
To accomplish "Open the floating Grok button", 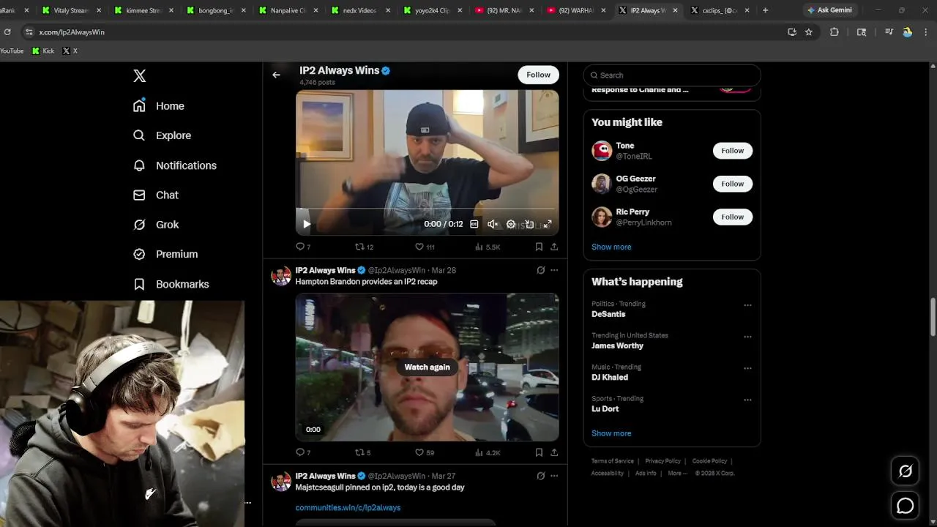I will pos(906,472).
